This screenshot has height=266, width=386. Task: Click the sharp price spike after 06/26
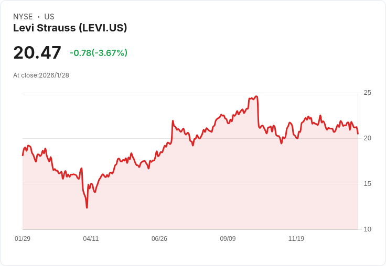click(x=173, y=121)
